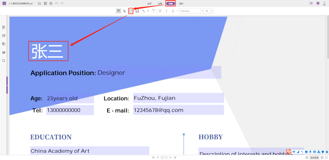Click the 适合宽度 fit width button
The image size is (329, 160).
pos(314,158)
